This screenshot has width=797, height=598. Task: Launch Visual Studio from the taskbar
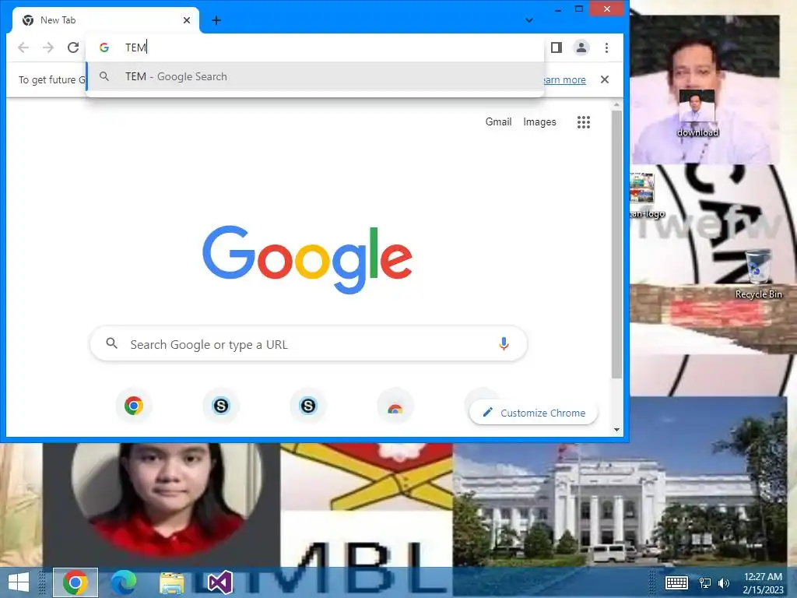click(220, 582)
